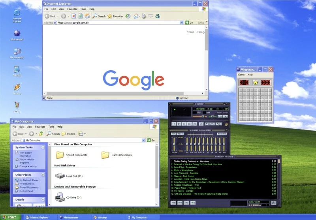This screenshot has width=316, height=220.
Task: Click the Folders button in My Computer
Action: coord(68,134)
